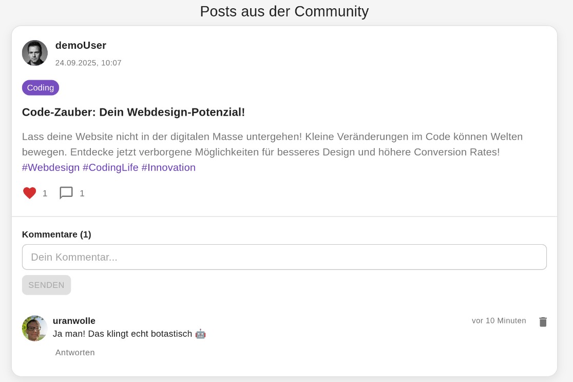Click the uranwolle username
The height and width of the screenshot is (382, 573).
point(74,321)
